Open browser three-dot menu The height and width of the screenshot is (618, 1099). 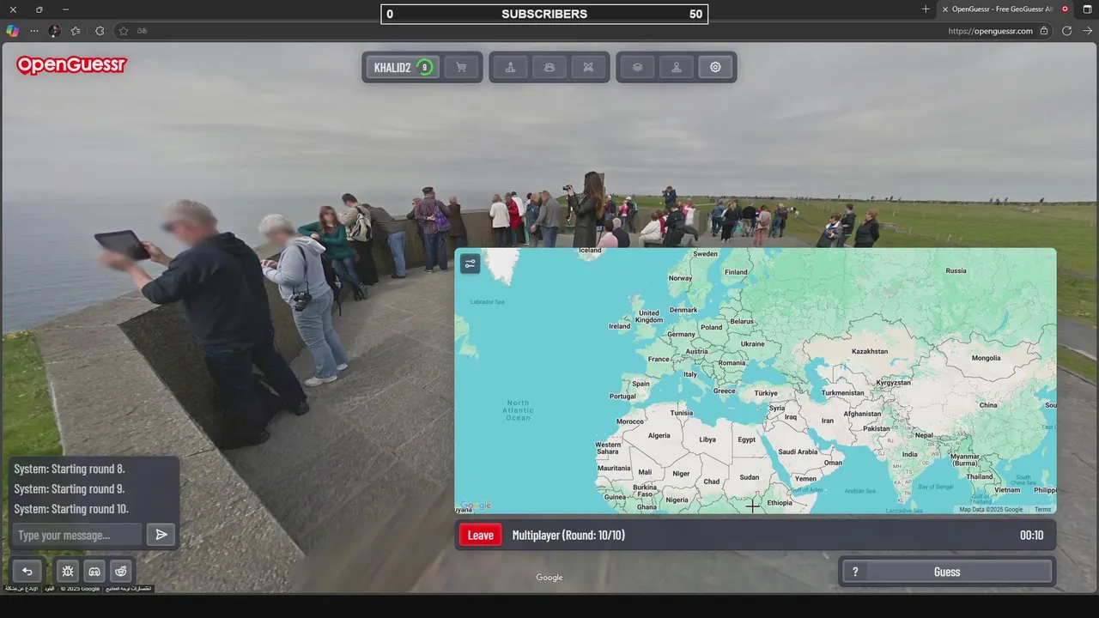[x=34, y=31]
